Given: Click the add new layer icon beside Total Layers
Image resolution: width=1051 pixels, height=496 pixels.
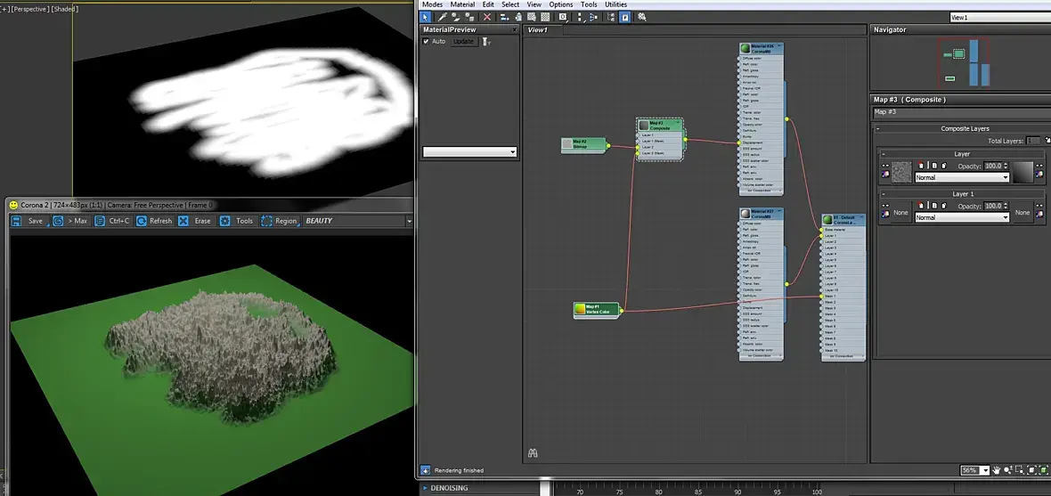Looking at the screenshot, I should click(x=1047, y=141).
